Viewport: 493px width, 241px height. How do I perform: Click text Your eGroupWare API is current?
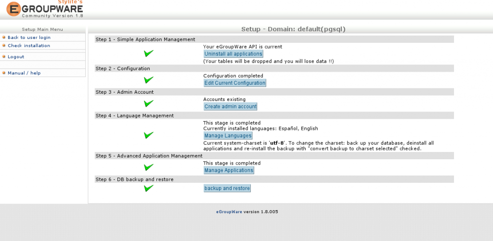(243, 47)
